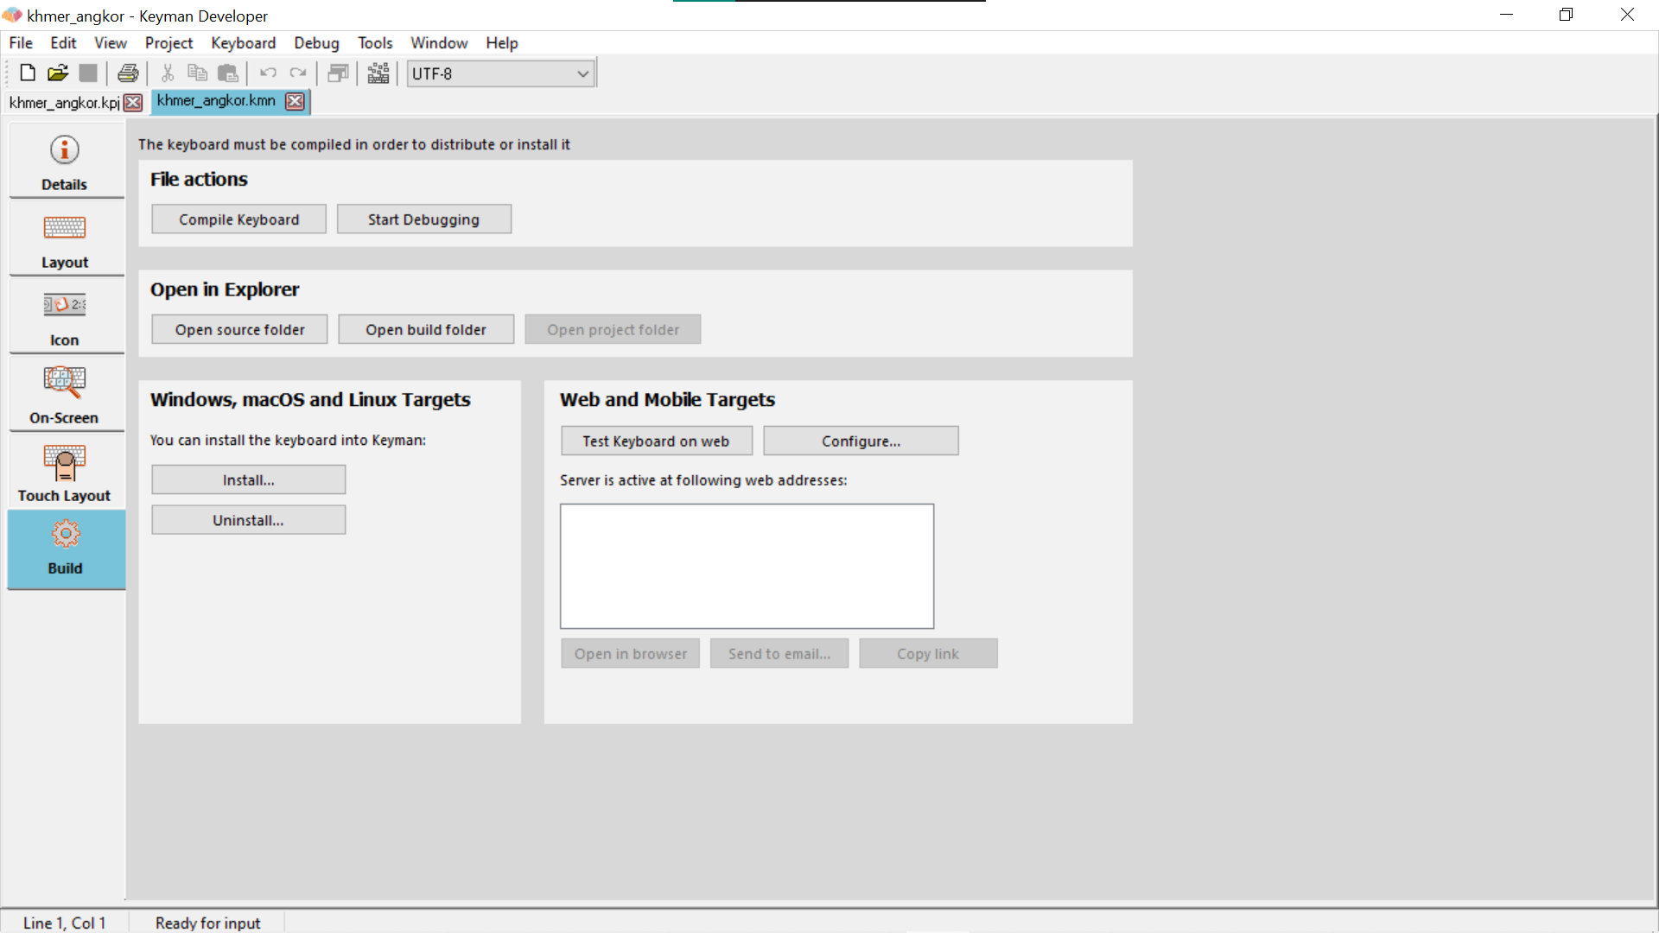Open the Details sidebar page
Image resolution: width=1659 pixels, height=933 pixels.
(65, 162)
